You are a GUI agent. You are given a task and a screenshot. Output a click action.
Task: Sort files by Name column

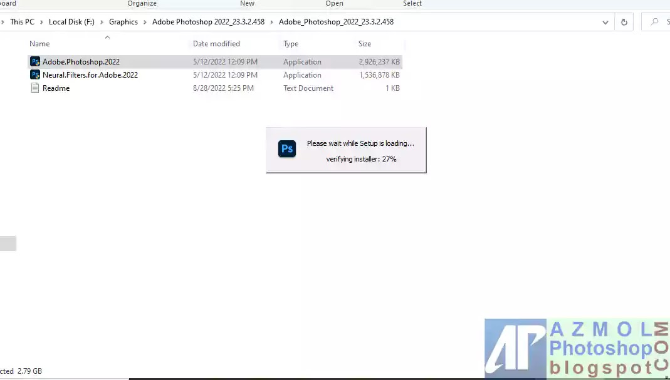click(x=39, y=44)
